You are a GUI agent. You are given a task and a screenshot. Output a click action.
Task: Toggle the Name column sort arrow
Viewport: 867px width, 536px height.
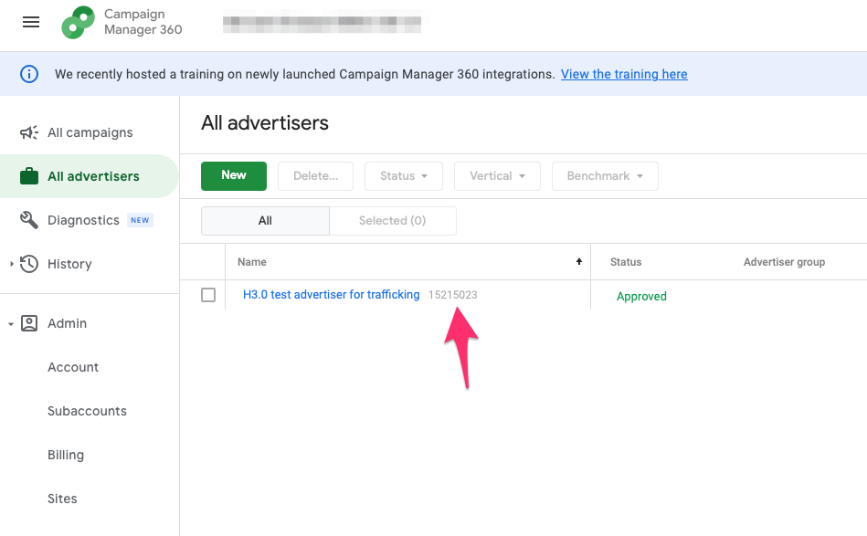(x=578, y=262)
